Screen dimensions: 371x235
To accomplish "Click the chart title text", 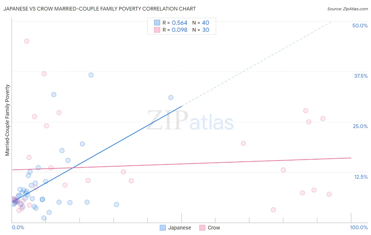I will point(99,9).
